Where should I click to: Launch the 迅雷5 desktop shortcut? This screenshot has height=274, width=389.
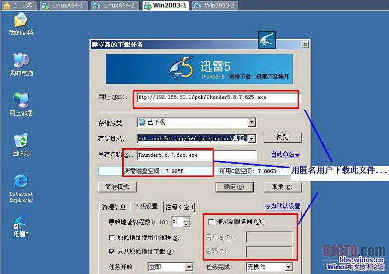[x=21, y=225]
